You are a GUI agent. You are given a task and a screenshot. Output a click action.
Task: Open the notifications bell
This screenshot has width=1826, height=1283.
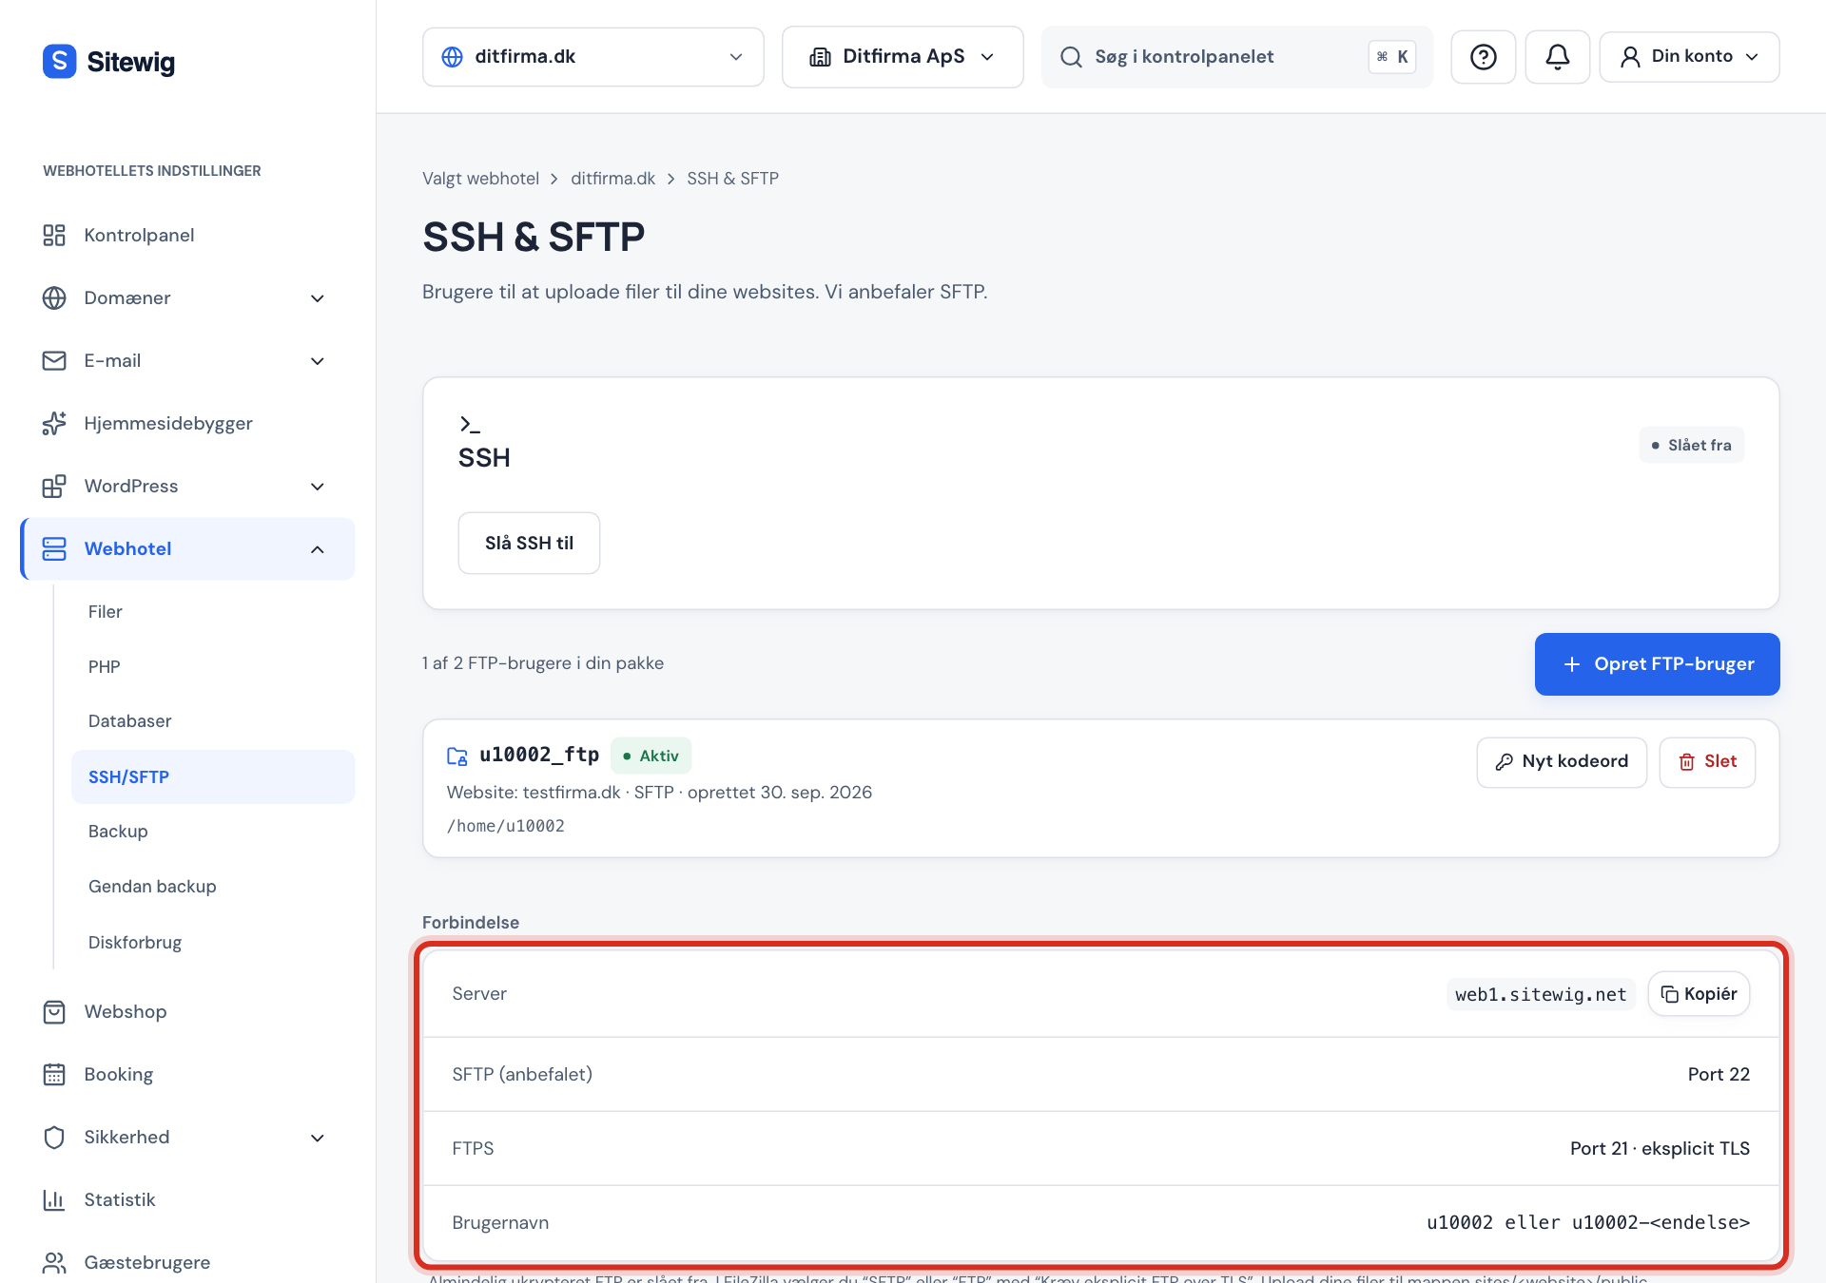pos(1557,57)
